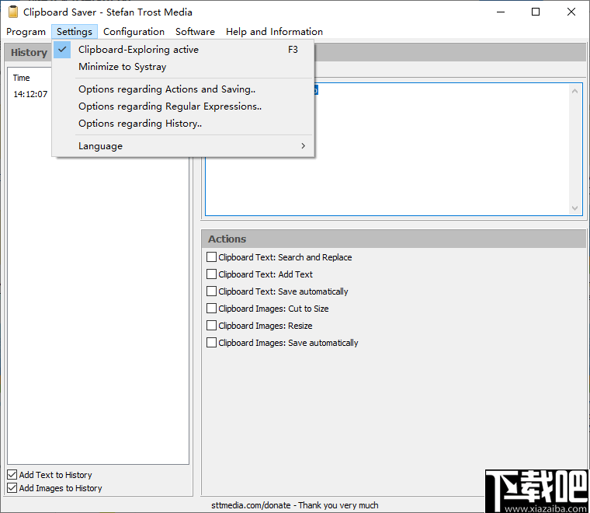
Task: Open Options regarding History
Action: coord(183,124)
